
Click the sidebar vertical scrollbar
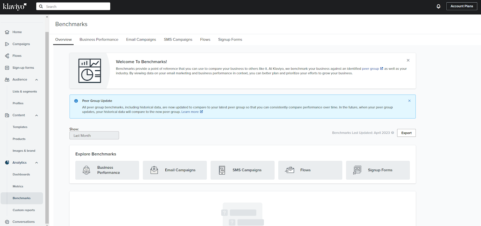[x=47, y=120]
